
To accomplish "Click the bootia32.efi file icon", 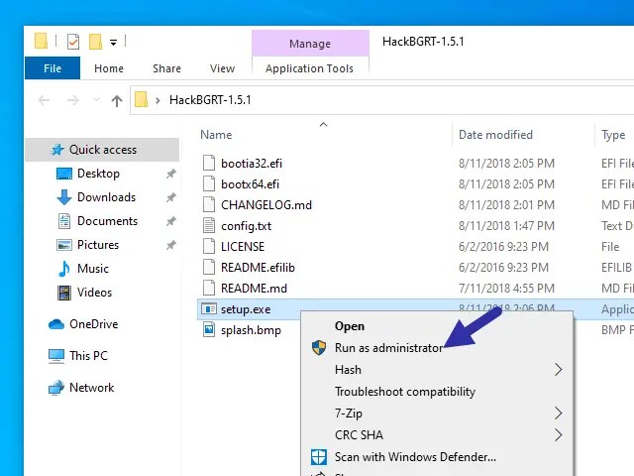I will click(x=209, y=163).
